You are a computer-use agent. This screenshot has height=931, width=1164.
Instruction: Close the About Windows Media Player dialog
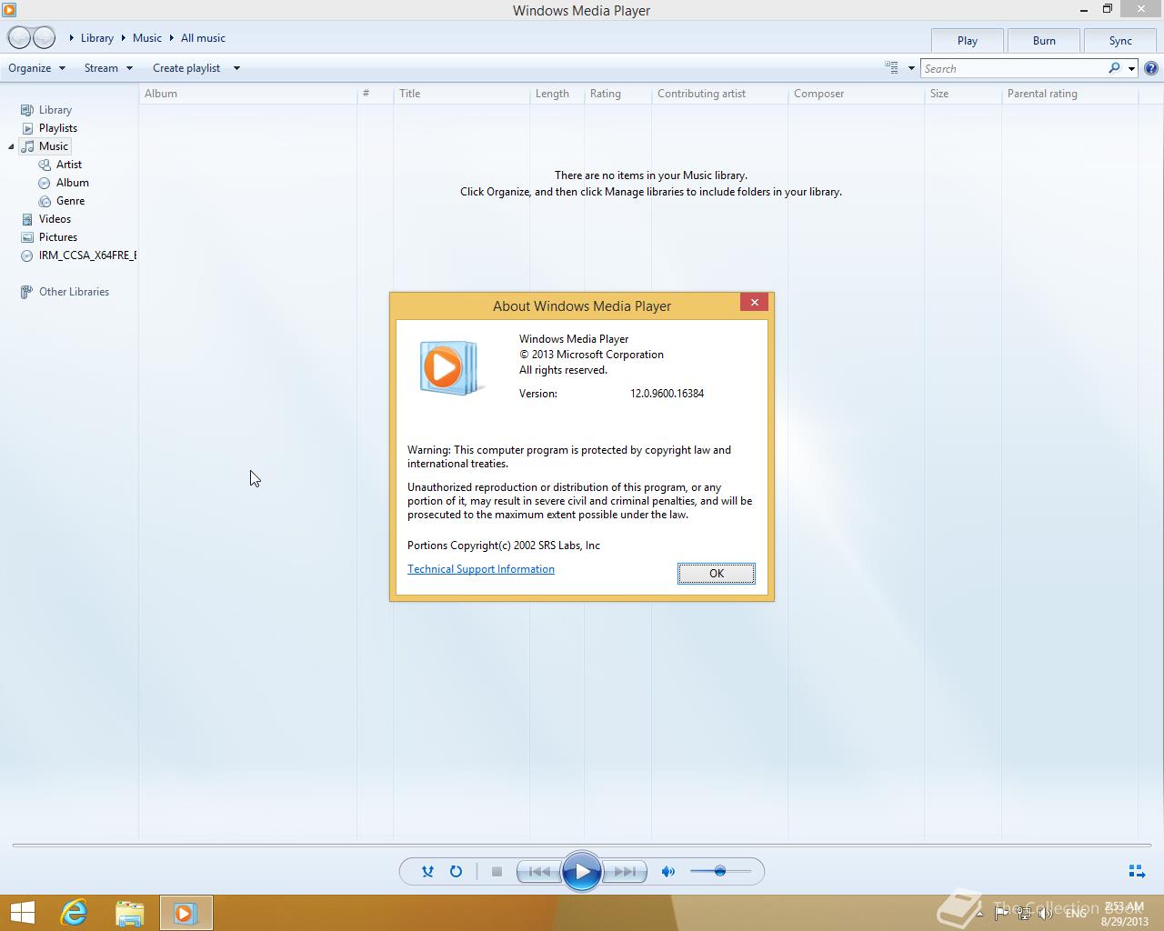click(754, 303)
